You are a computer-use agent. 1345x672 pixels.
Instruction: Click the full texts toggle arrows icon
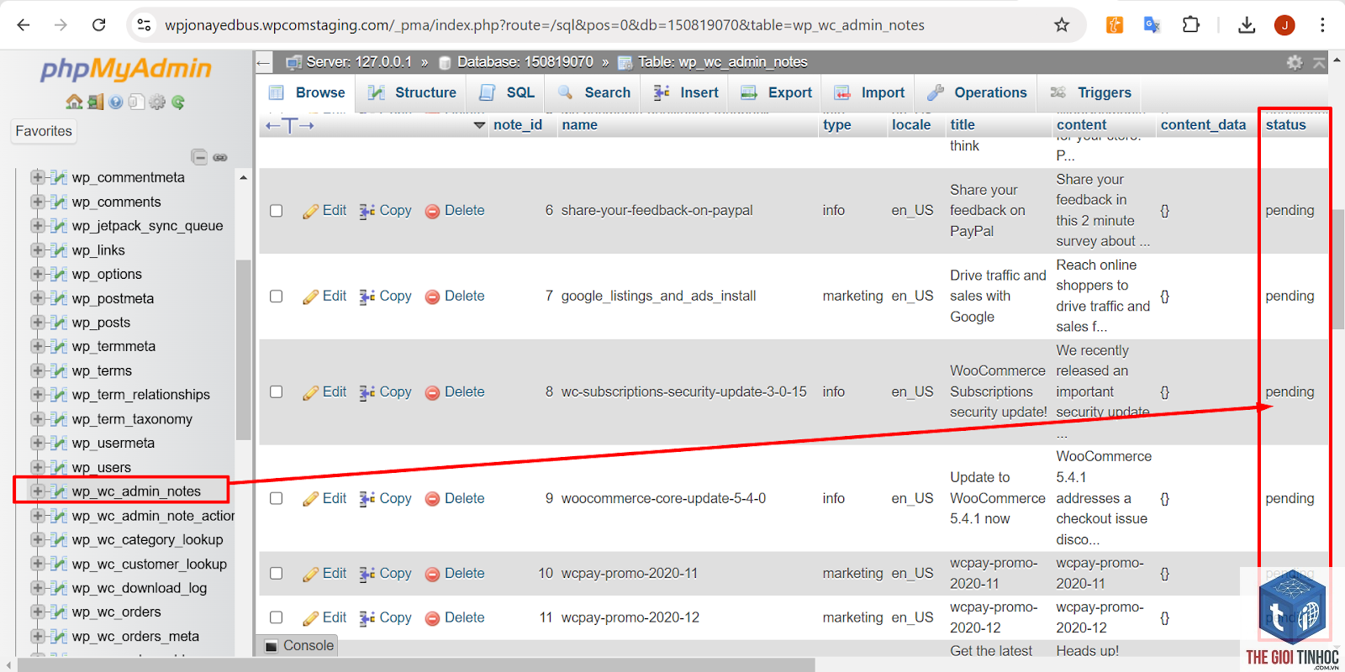click(289, 125)
